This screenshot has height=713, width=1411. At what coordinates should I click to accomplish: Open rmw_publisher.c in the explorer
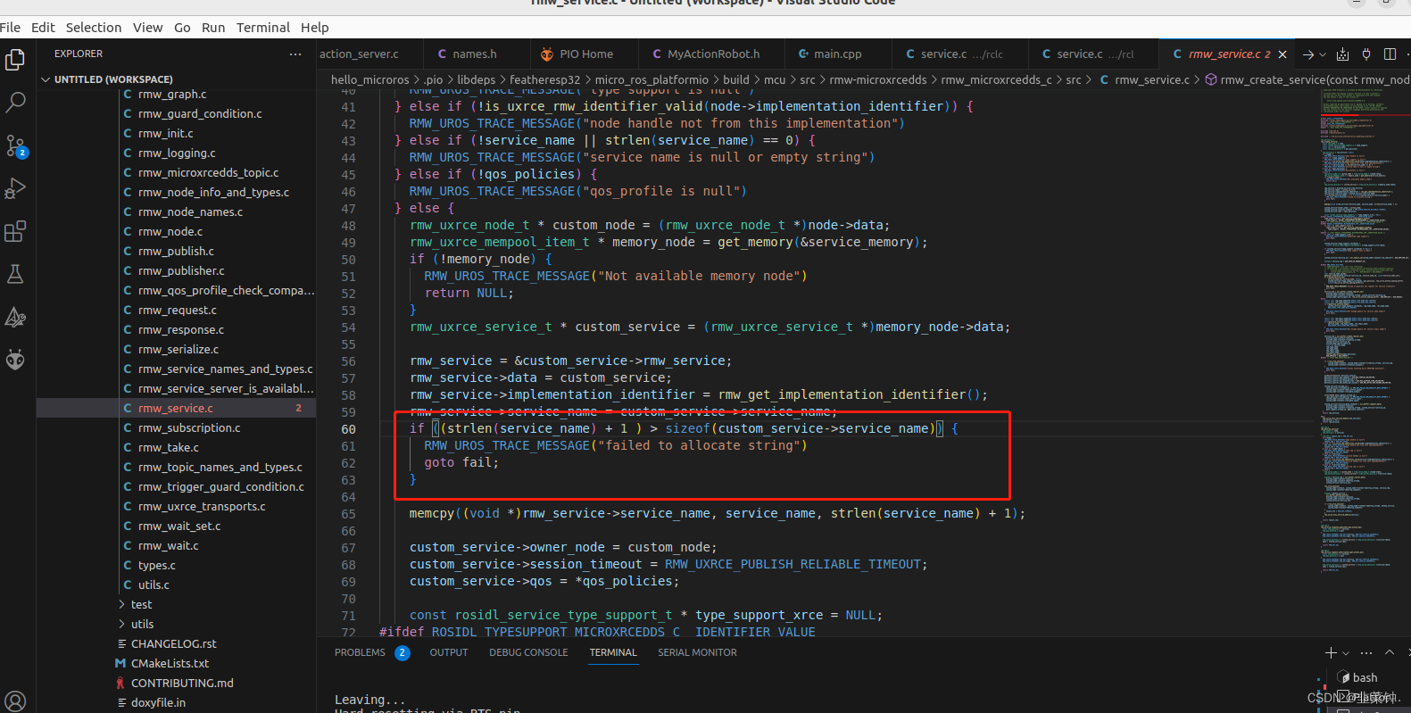pyautogui.click(x=181, y=271)
